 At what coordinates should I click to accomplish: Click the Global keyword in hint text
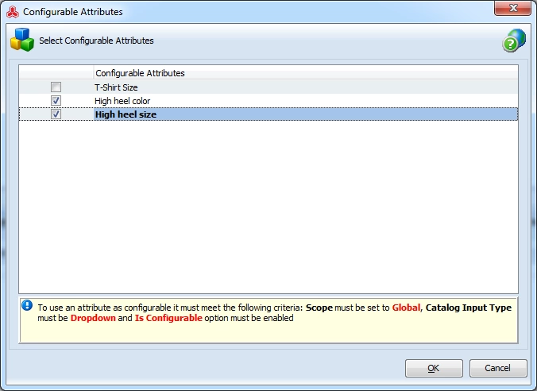[406, 308]
